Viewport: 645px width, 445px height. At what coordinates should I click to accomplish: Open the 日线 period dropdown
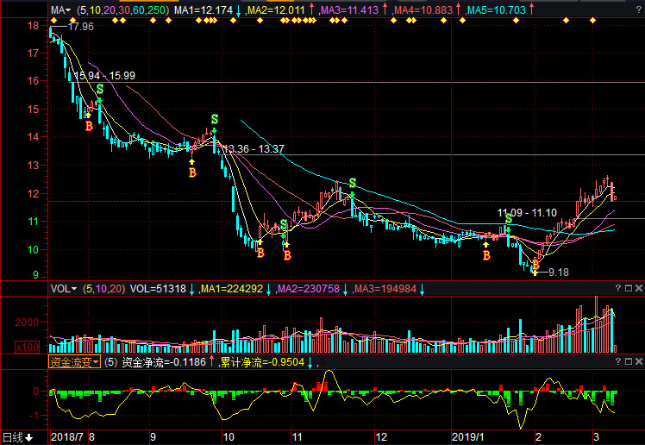click(x=17, y=437)
